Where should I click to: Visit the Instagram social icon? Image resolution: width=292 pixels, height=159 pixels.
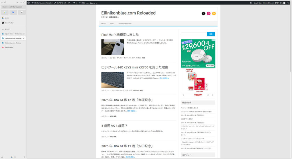click(209, 13)
